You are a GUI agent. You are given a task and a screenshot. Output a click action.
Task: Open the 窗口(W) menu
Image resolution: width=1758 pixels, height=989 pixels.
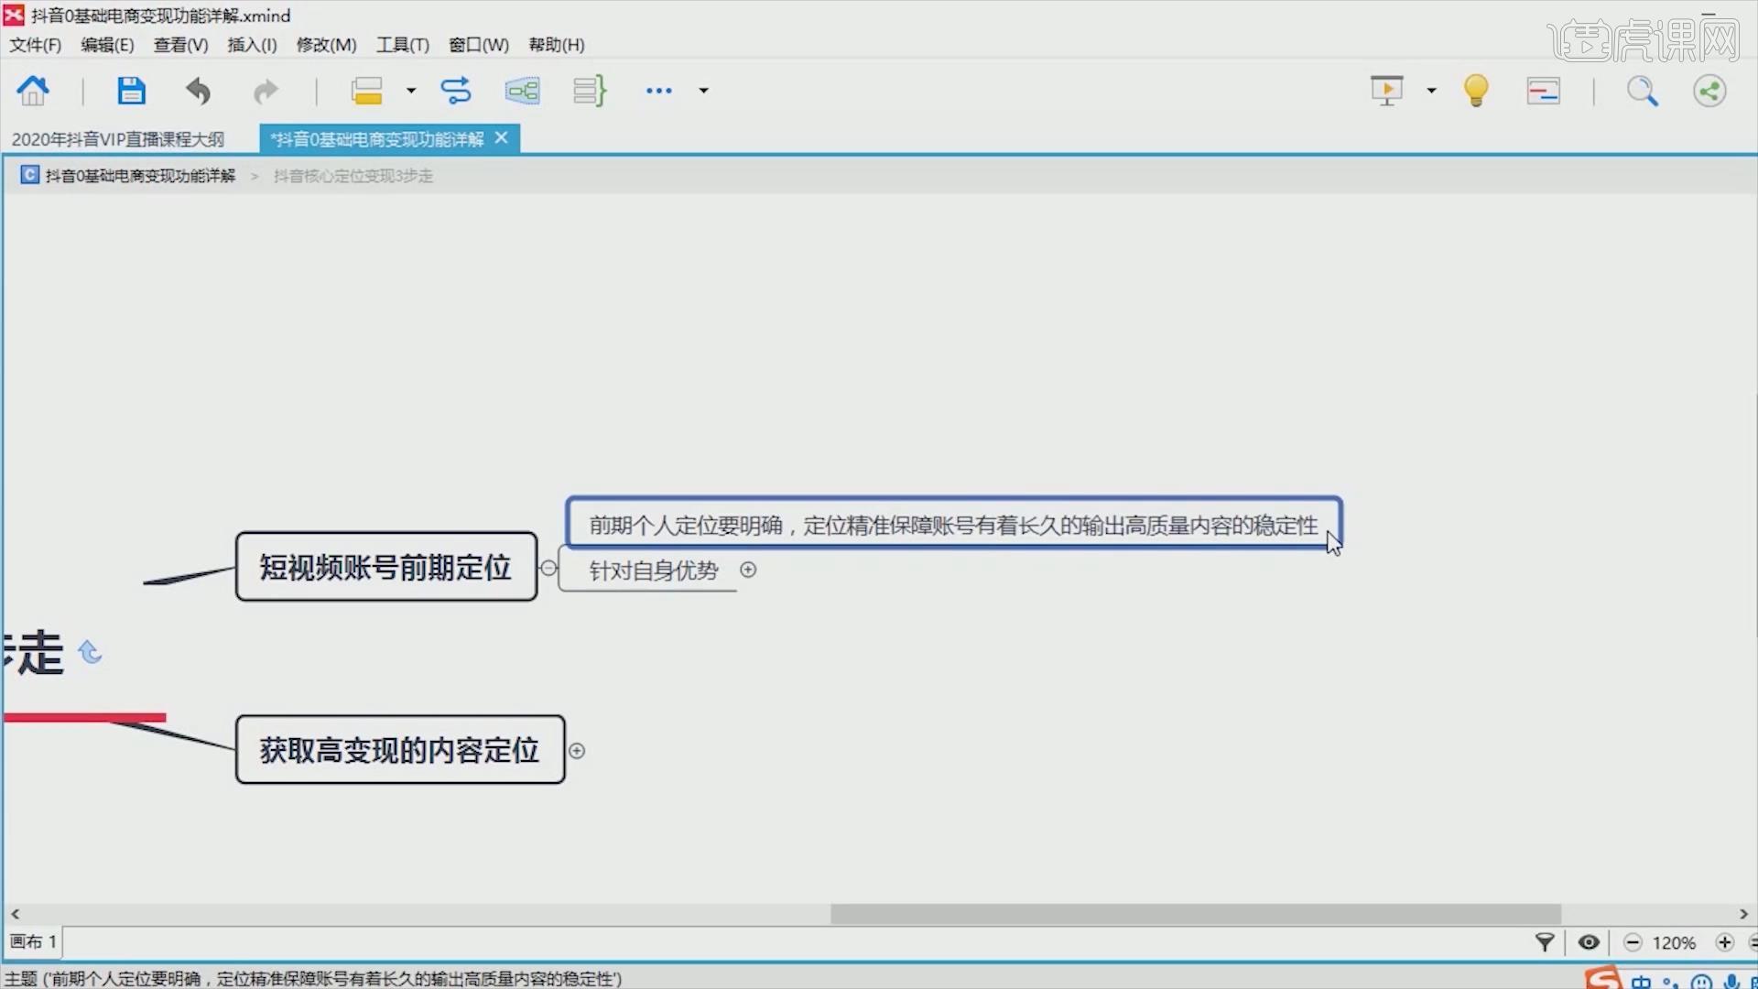pos(478,45)
